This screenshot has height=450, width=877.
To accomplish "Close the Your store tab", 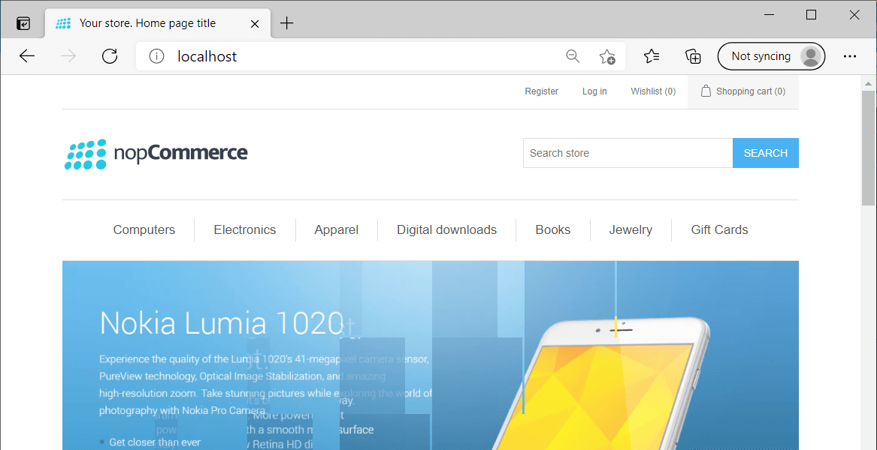I will pyautogui.click(x=255, y=23).
